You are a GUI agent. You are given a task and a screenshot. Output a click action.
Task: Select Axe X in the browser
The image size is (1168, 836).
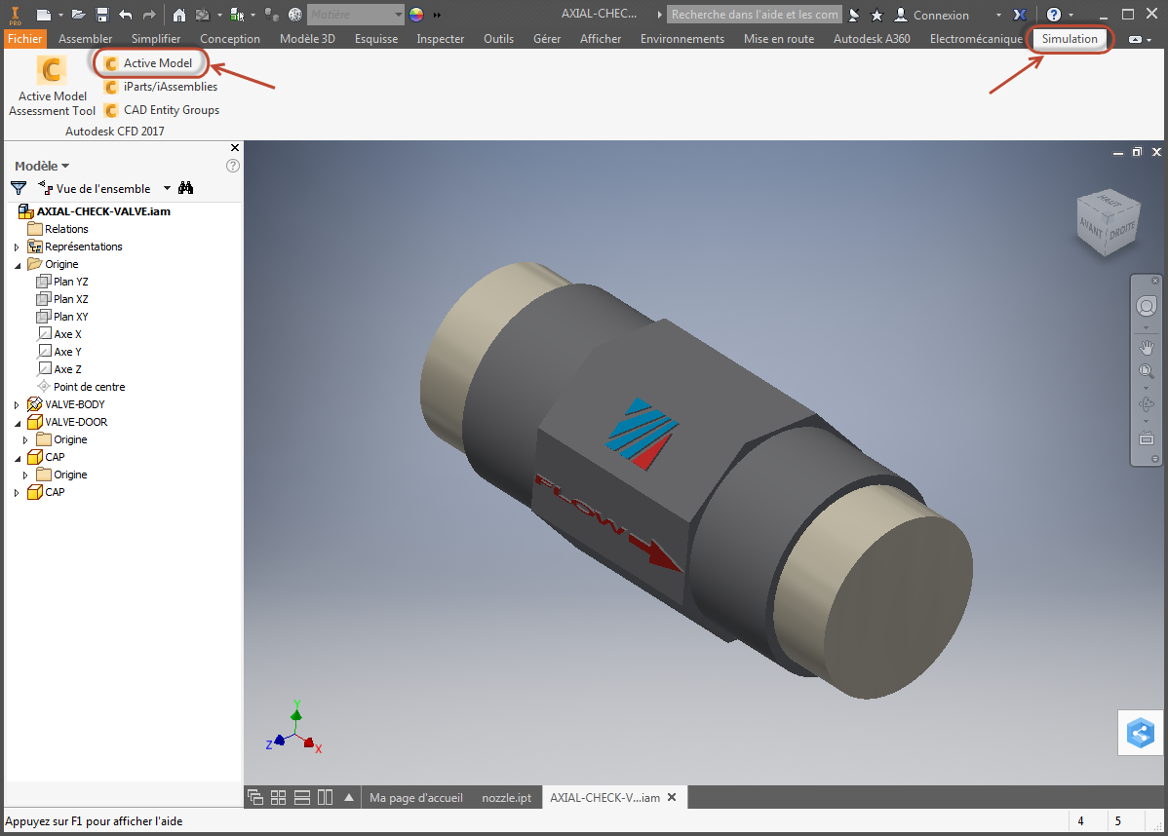click(x=59, y=334)
